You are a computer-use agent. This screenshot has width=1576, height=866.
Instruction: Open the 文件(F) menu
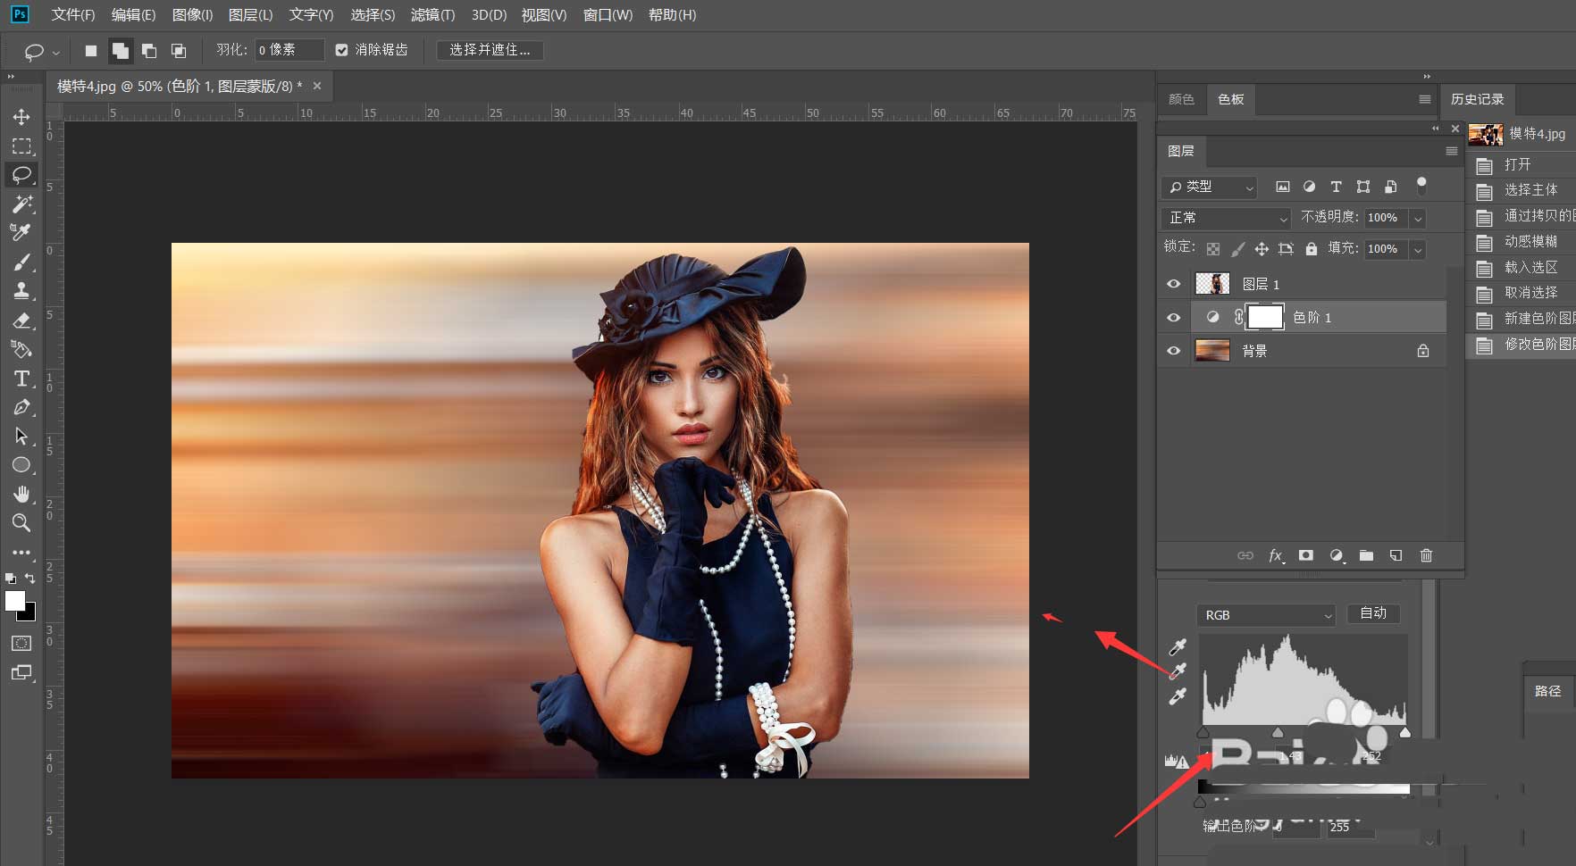click(x=73, y=15)
